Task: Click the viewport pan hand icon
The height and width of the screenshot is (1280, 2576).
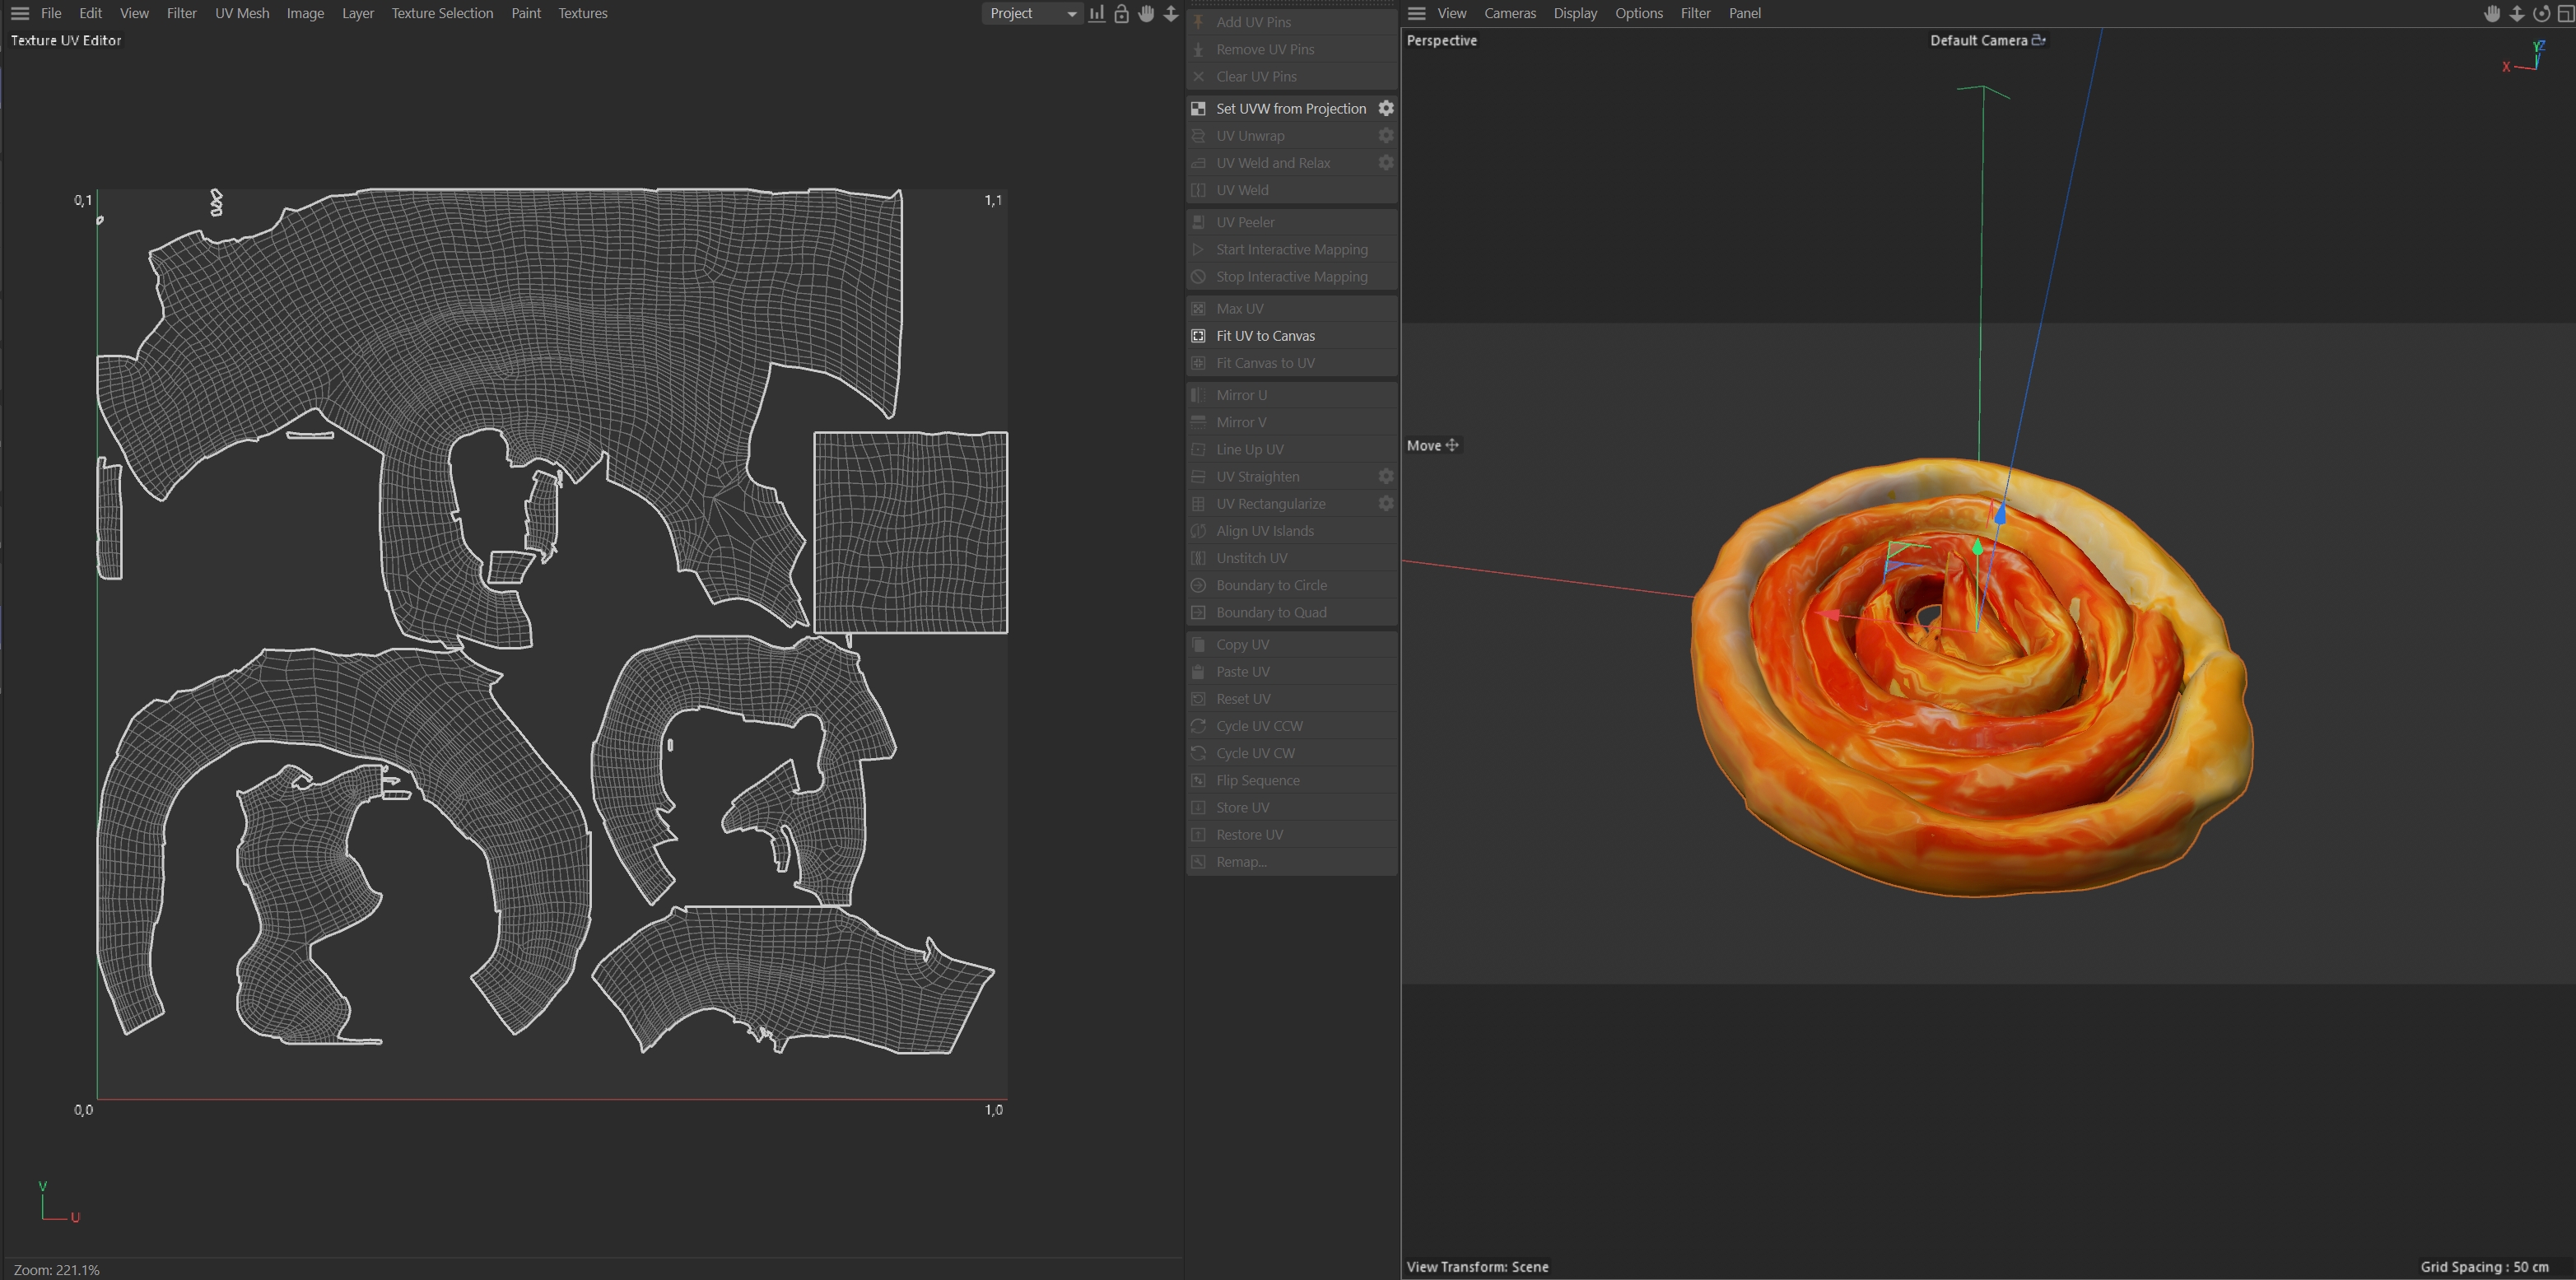Action: tap(2492, 13)
